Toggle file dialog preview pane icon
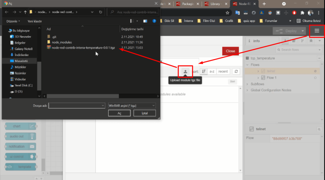The image size is (325, 180). point(145,21)
